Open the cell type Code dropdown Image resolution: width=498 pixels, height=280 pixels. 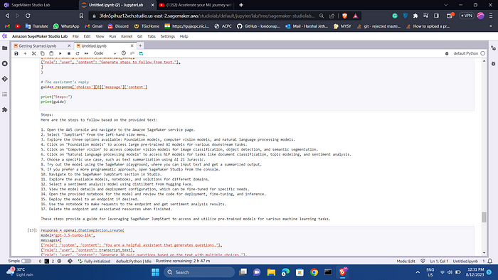tap(105, 53)
